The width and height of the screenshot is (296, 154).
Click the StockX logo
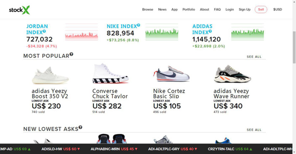[19, 10]
